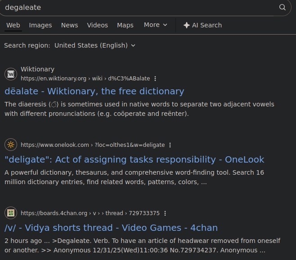Switch to the Videos tab
296x260 pixels.
coord(98,25)
